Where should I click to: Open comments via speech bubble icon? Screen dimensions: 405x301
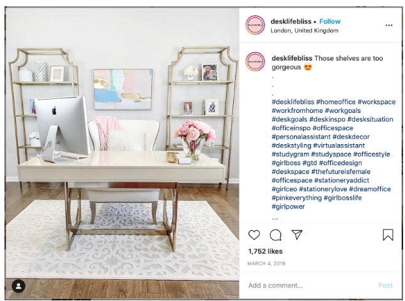[275, 235]
